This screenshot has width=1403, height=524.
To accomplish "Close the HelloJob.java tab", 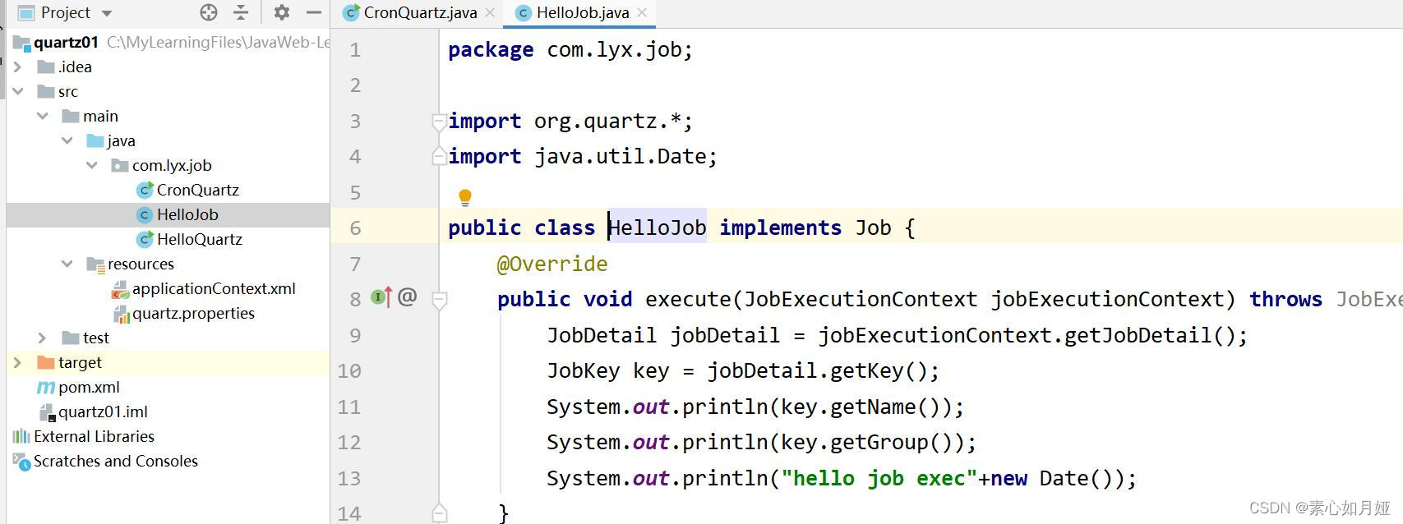I will pyautogui.click(x=642, y=12).
